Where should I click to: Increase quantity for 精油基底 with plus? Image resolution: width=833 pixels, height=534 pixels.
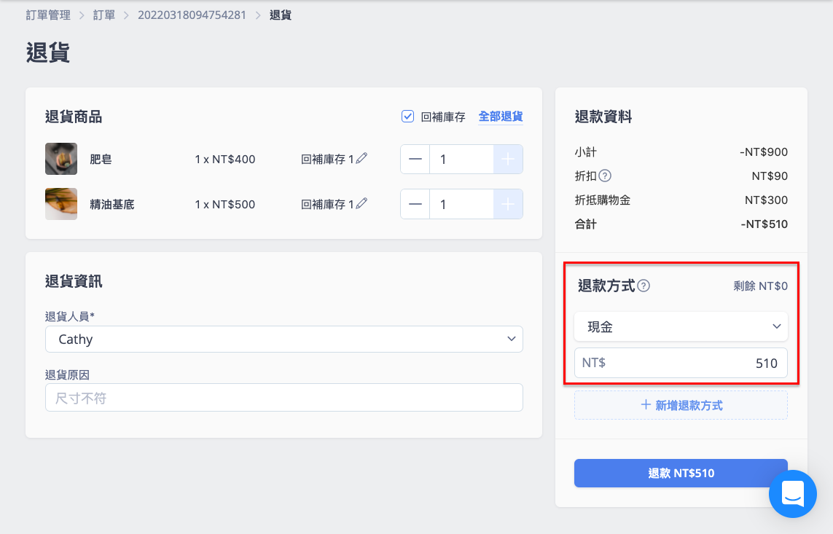pyautogui.click(x=508, y=205)
